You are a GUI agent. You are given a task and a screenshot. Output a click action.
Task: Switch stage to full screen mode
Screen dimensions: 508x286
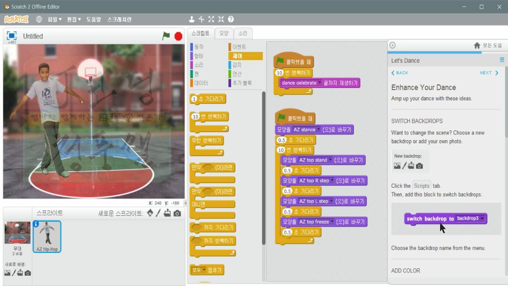[12, 35]
